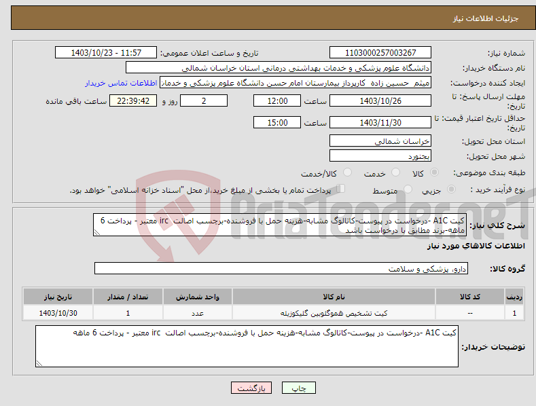Click the ردیف column header
This screenshot has width=536, height=406.
pos(514,297)
